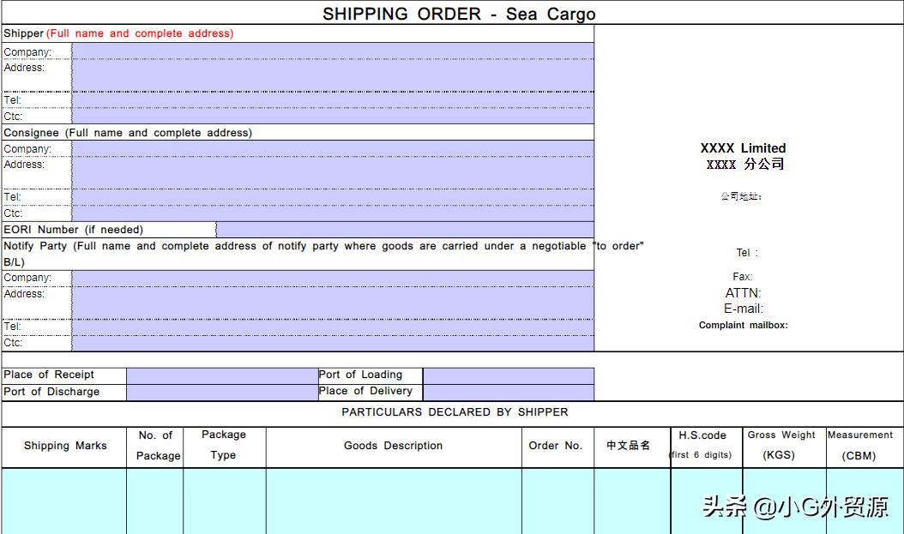The width and height of the screenshot is (904, 534).
Task: Click the Notify Party Company field
Action: point(333,279)
